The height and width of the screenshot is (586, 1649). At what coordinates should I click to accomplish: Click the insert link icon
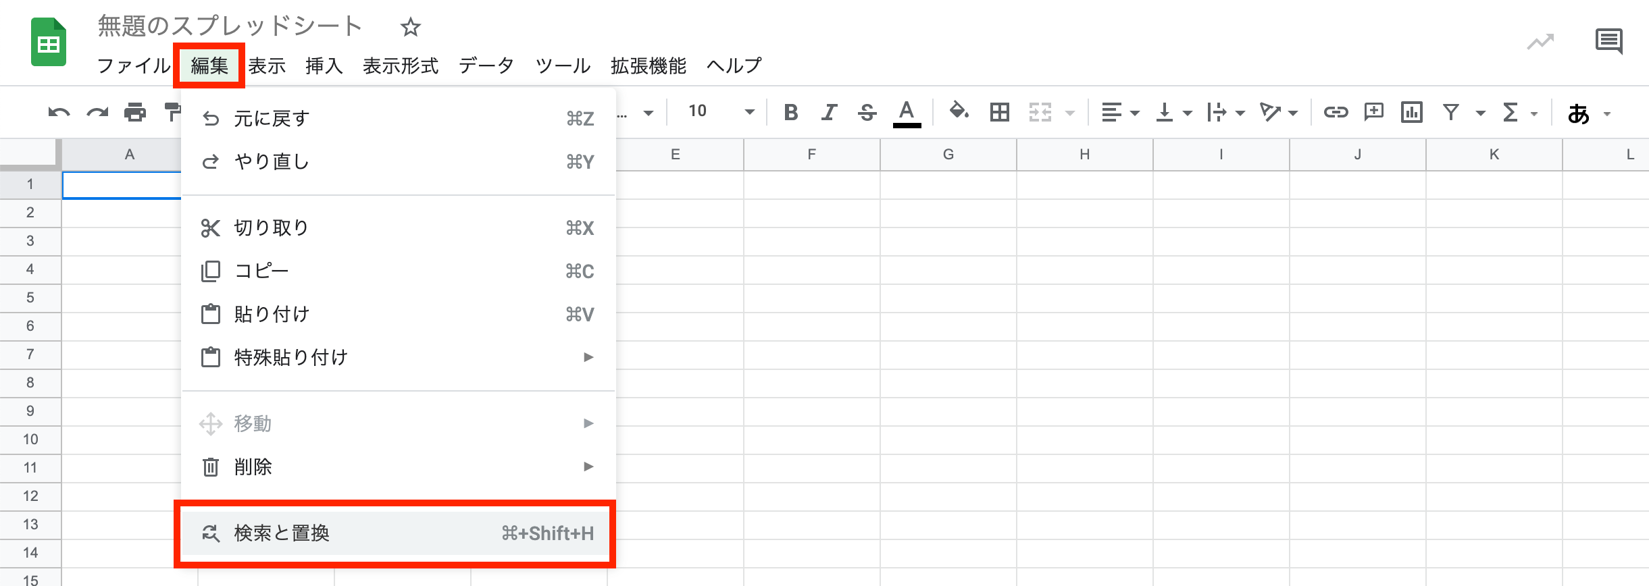[1336, 112]
